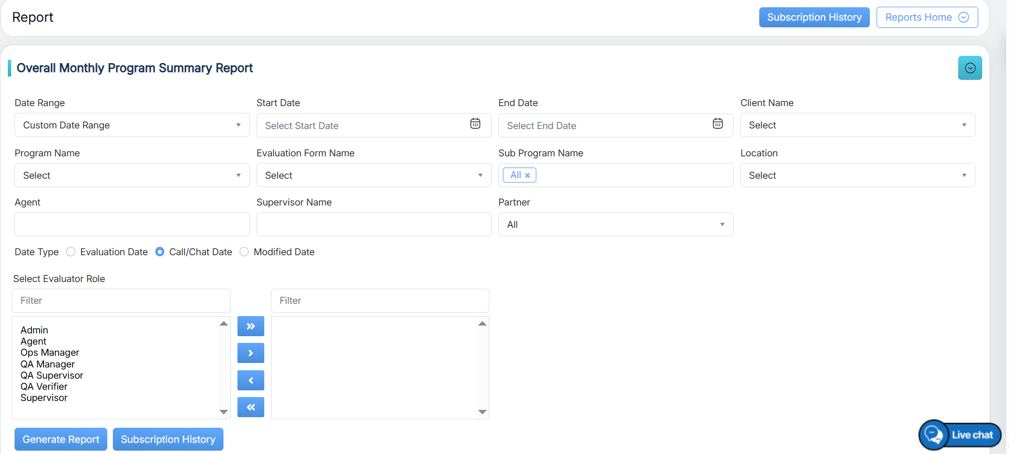Select the Call/Chat Date radio button
The image size is (1009, 454).
pos(160,252)
